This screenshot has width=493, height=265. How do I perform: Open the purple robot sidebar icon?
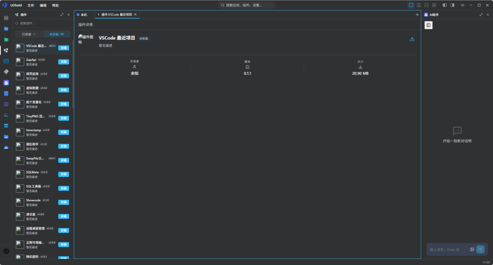coord(6,83)
